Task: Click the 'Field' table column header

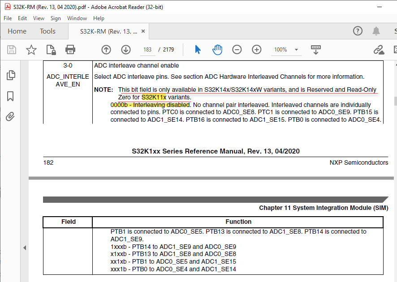Action: [x=69, y=222]
